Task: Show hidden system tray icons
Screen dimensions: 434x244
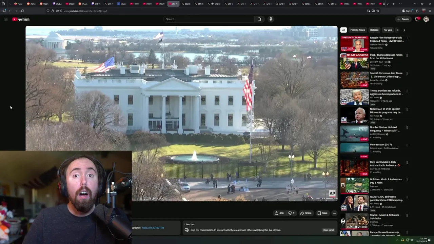Action: (x=397, y=240)
